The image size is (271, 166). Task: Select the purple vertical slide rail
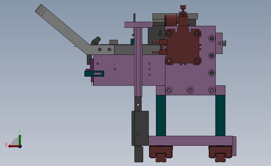pos(138,62)
